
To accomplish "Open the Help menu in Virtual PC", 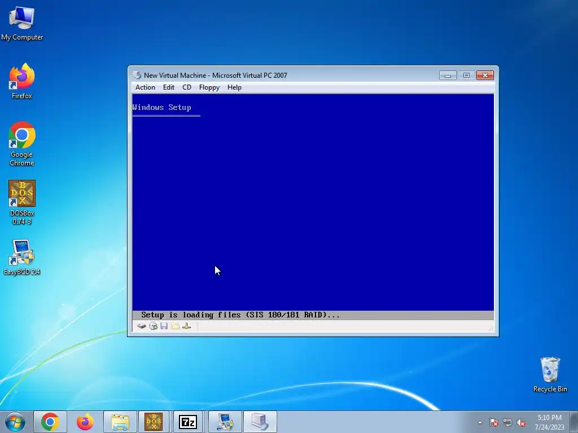I will [234, 87].
